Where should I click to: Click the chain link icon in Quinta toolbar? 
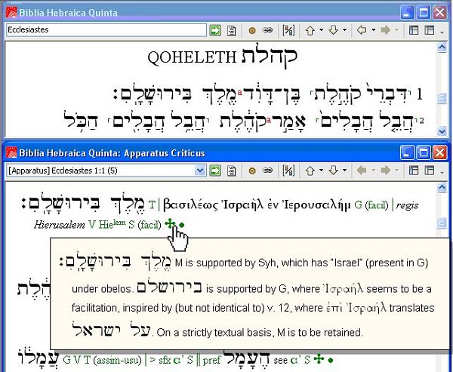(268, 30)
